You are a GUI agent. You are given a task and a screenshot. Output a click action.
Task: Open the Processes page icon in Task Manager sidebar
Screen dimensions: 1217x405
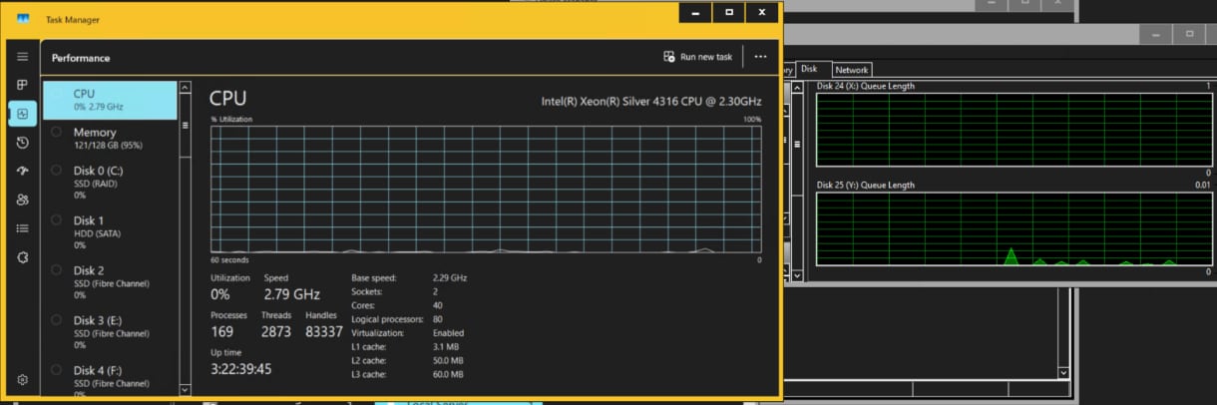pyautogui.click(x=22, y=86)
